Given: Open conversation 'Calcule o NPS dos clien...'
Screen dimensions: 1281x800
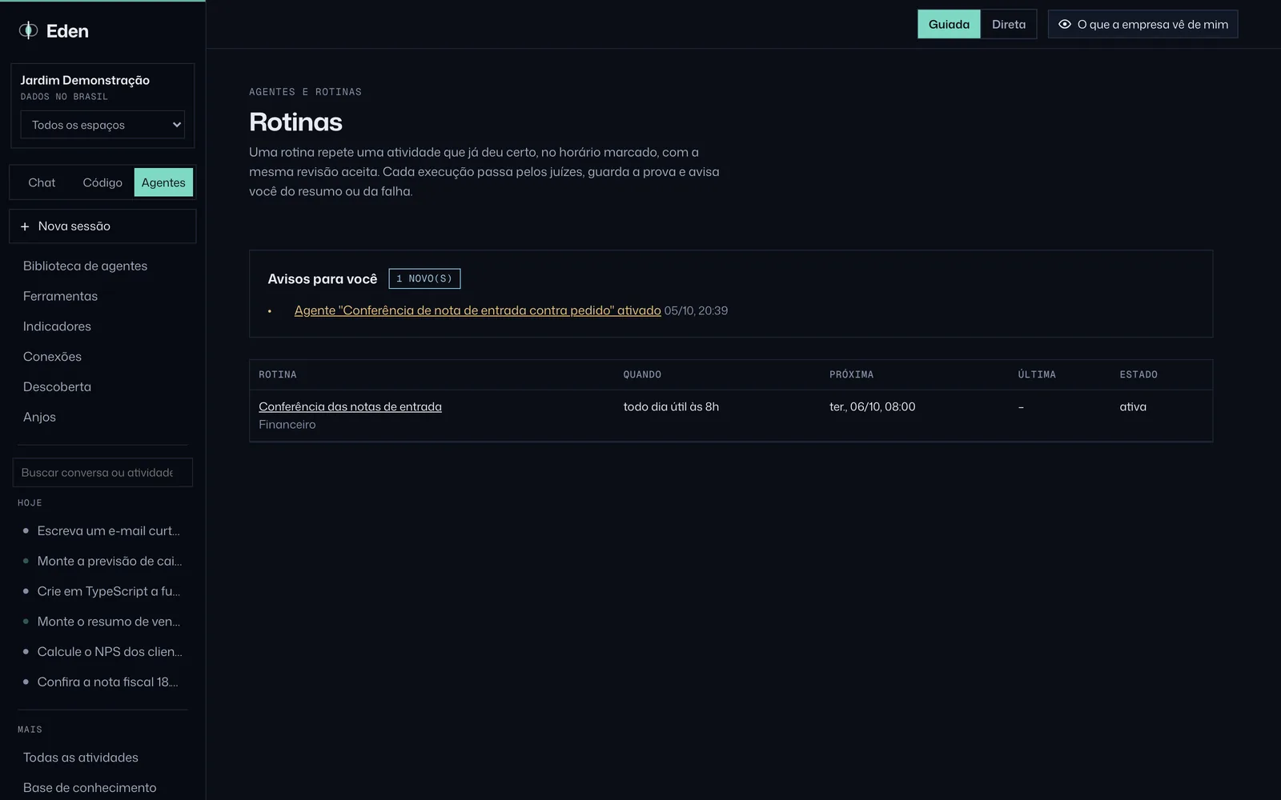Looking at the screenshot, I should pos(102,652).
